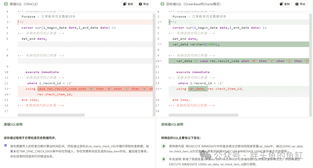
Task: Click source line 13 starting 'using case rec.result_code'
Action: click(85, 89)
